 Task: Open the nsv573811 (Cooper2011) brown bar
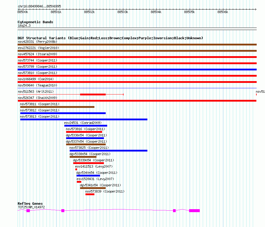tap(57, 107)
